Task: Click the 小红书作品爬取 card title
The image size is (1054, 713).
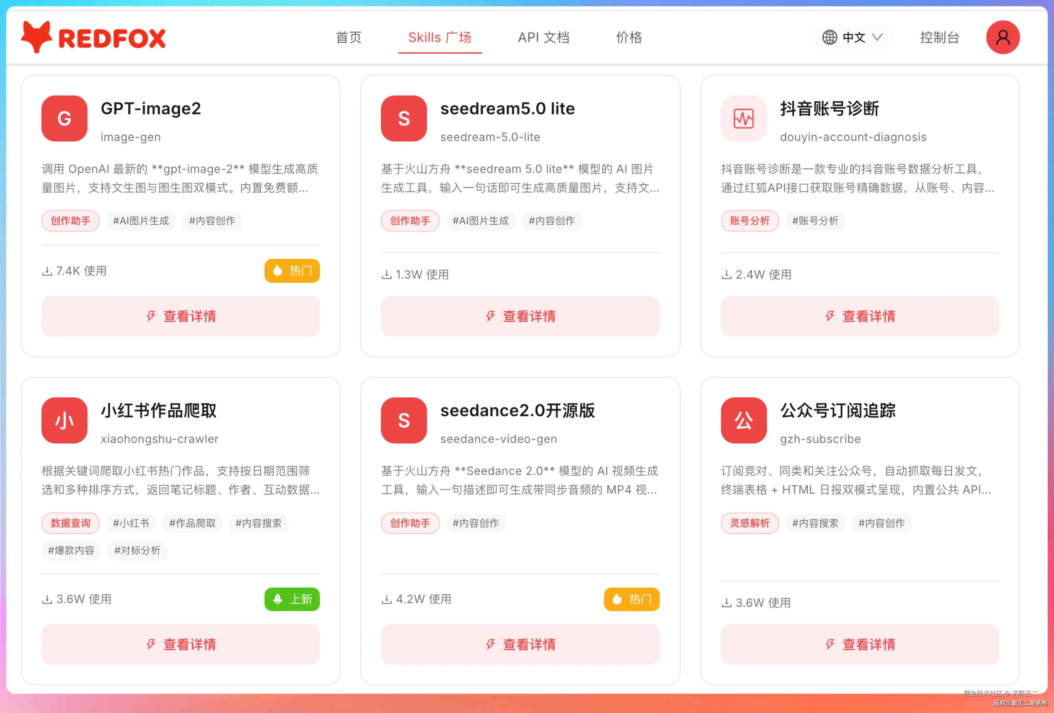Action: point(159,410)
